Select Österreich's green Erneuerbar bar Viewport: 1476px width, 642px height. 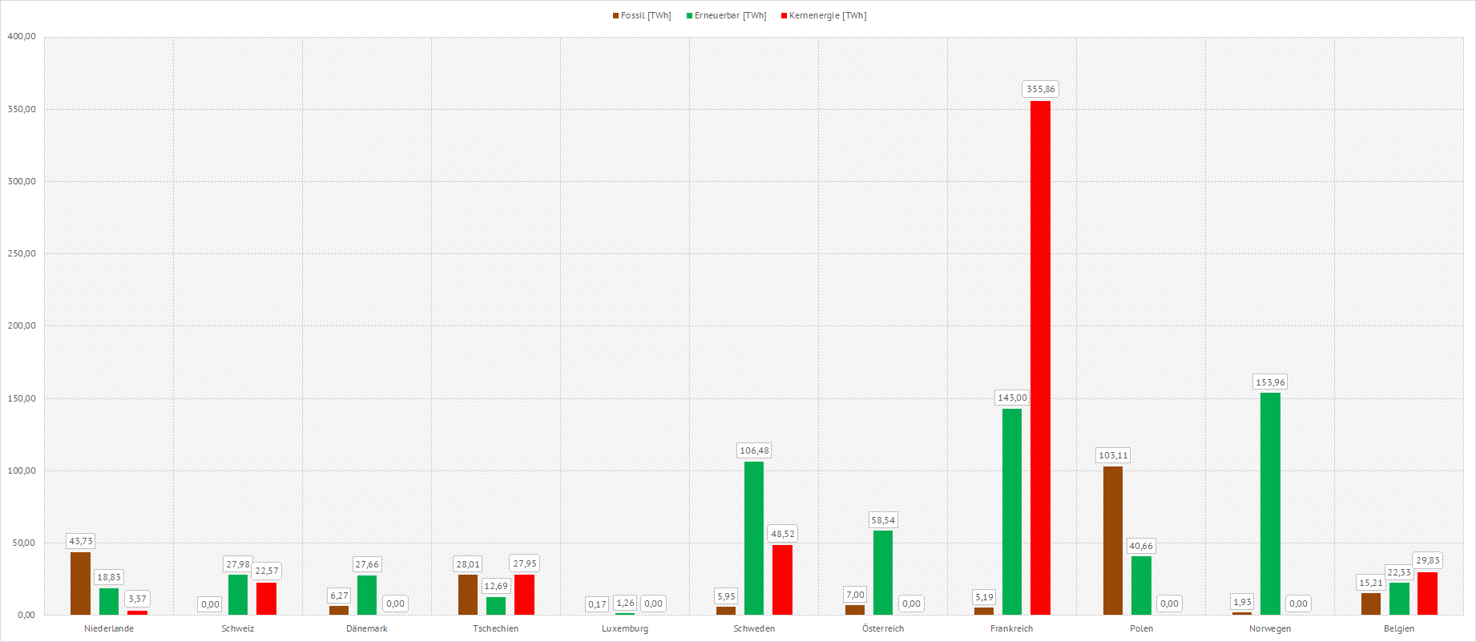[x=883, y=572]
